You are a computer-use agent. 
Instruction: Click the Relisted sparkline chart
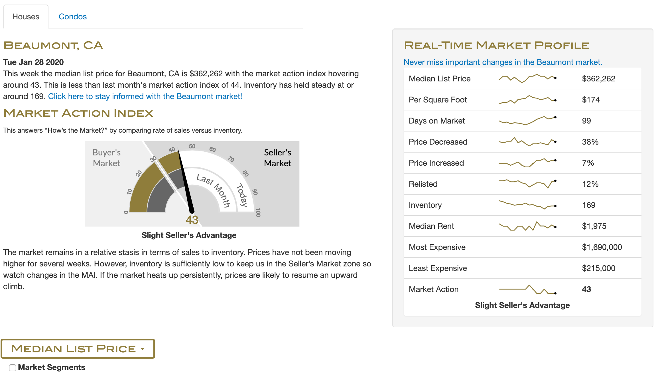pos(527,184)
